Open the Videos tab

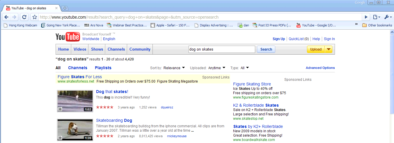pos(80,49)
